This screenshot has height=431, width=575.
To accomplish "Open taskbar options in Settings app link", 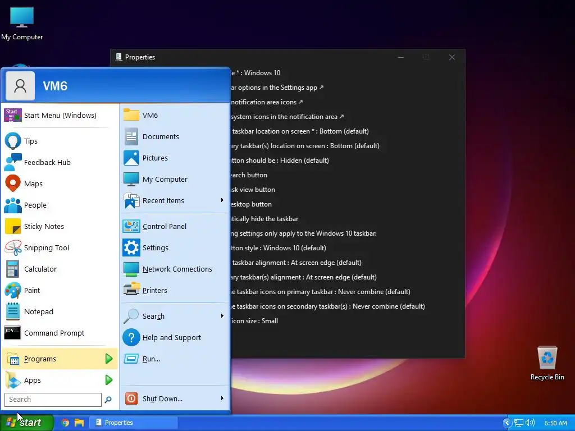I will pyautogui.click(x=277, y=88).
